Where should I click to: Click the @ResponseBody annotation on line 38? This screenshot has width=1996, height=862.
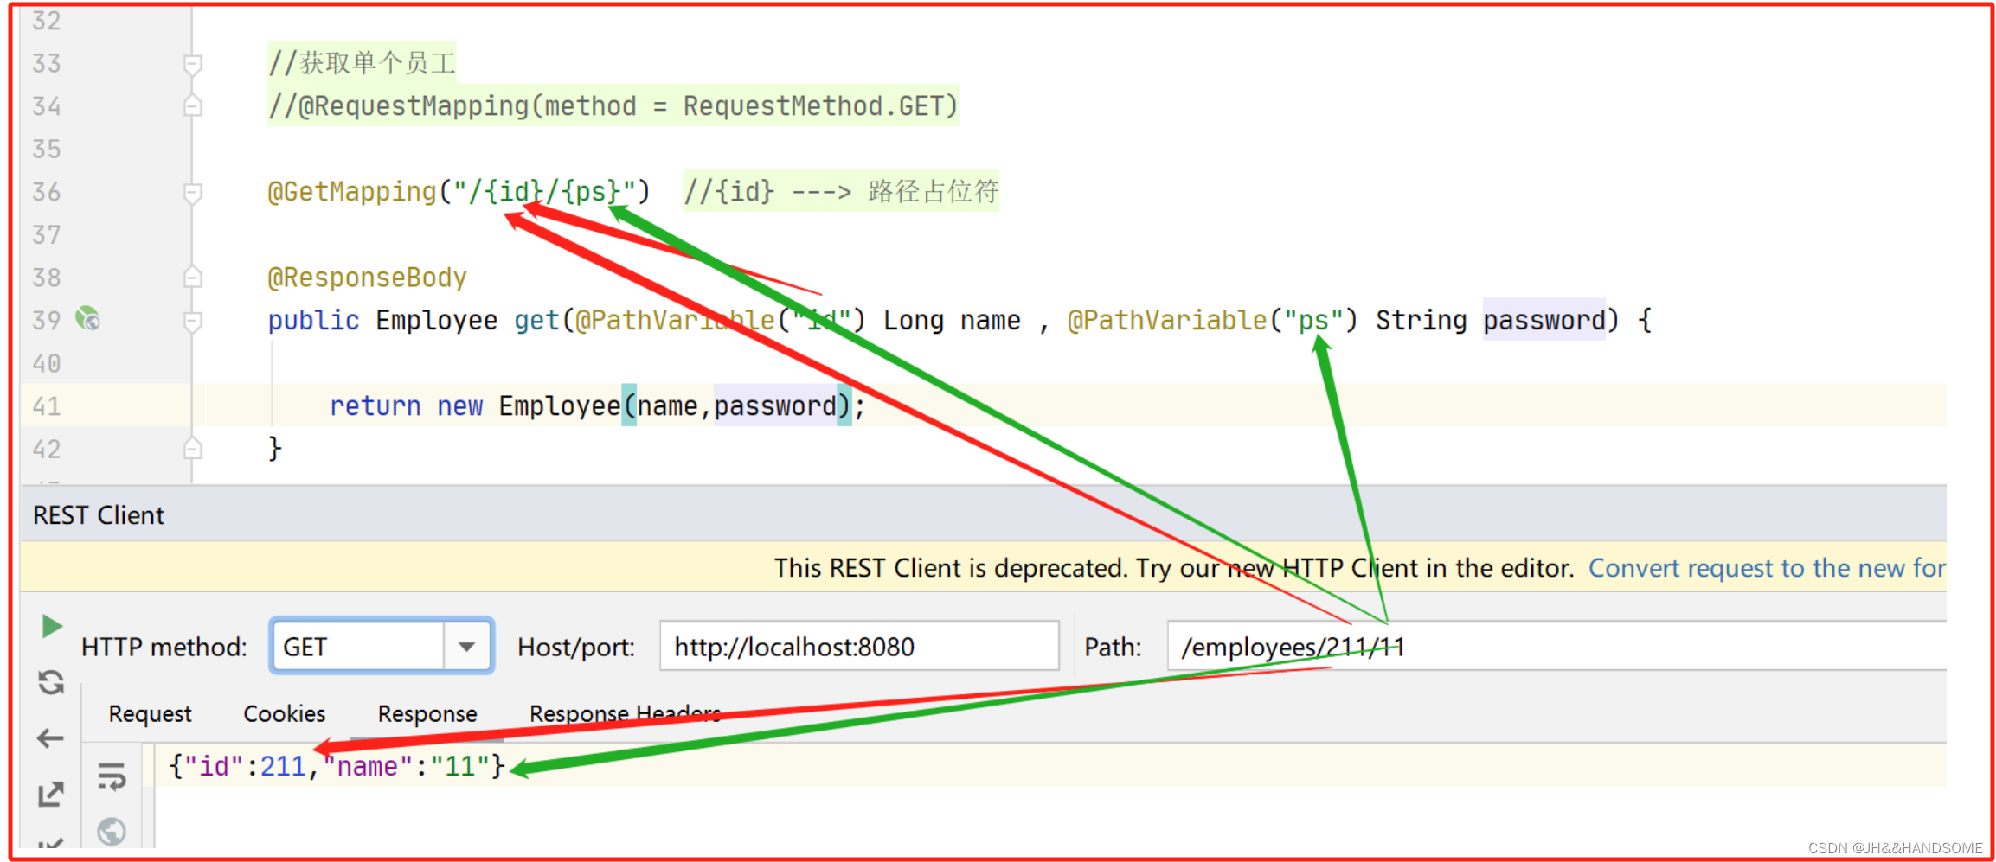pos(367,278)
